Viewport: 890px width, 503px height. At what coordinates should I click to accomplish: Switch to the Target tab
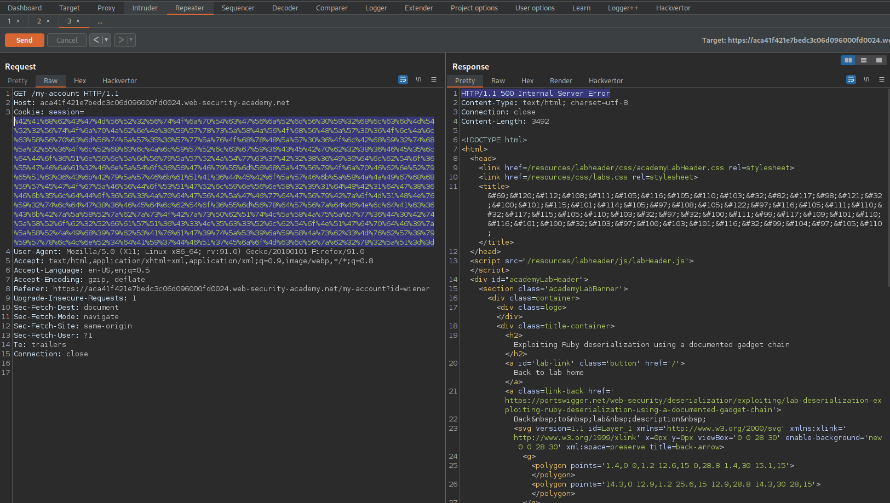click(70, 8)
